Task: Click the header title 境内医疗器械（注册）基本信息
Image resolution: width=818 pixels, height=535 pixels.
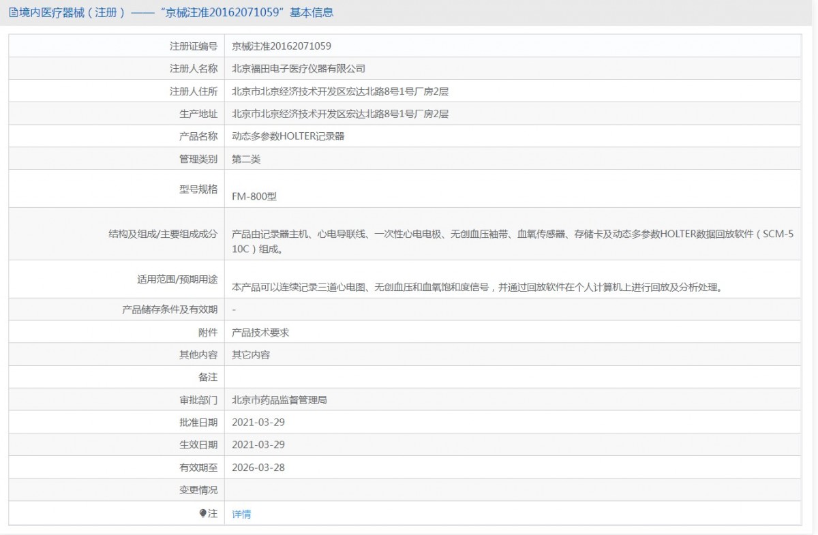Action: click(176, 13)
